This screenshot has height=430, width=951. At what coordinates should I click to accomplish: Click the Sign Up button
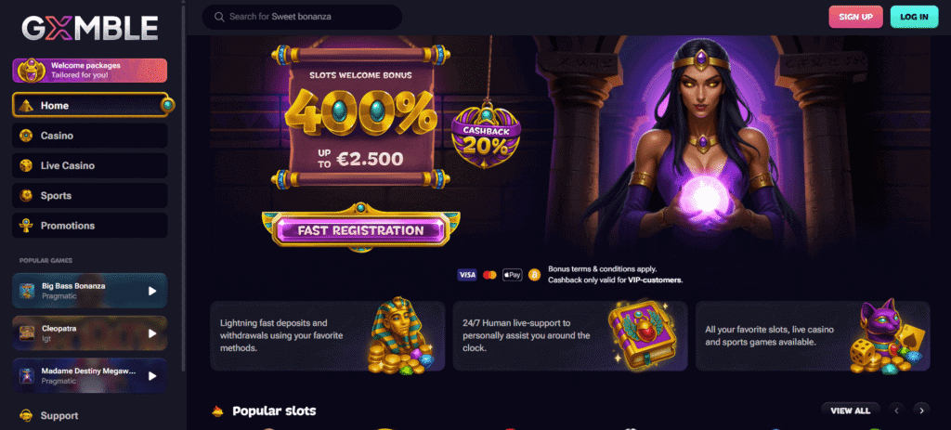click(x=855, y=17)
